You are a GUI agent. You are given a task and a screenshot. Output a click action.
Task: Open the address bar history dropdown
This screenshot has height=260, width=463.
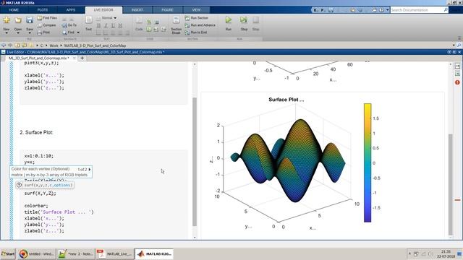(x=454, y=45)
